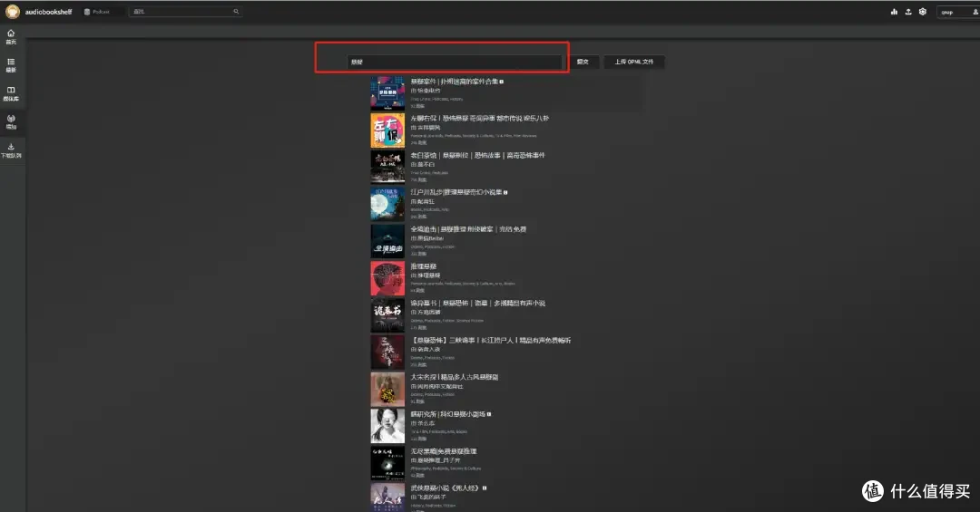Click the audiobookshelf logo icon
The height and width of the screenshot is (512, 980).
(13, 11)
